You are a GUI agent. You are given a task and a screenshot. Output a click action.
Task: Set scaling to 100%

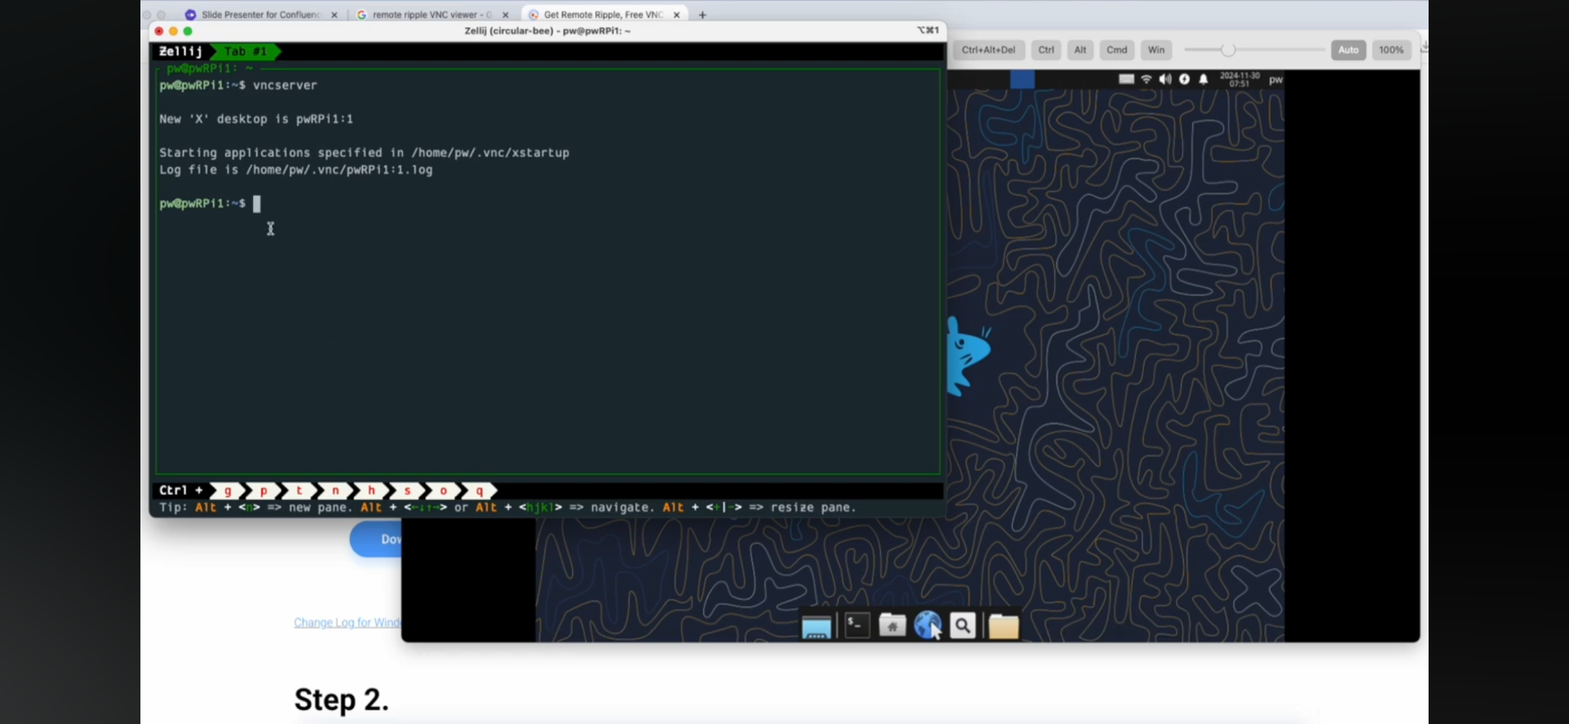(1391, 50)
